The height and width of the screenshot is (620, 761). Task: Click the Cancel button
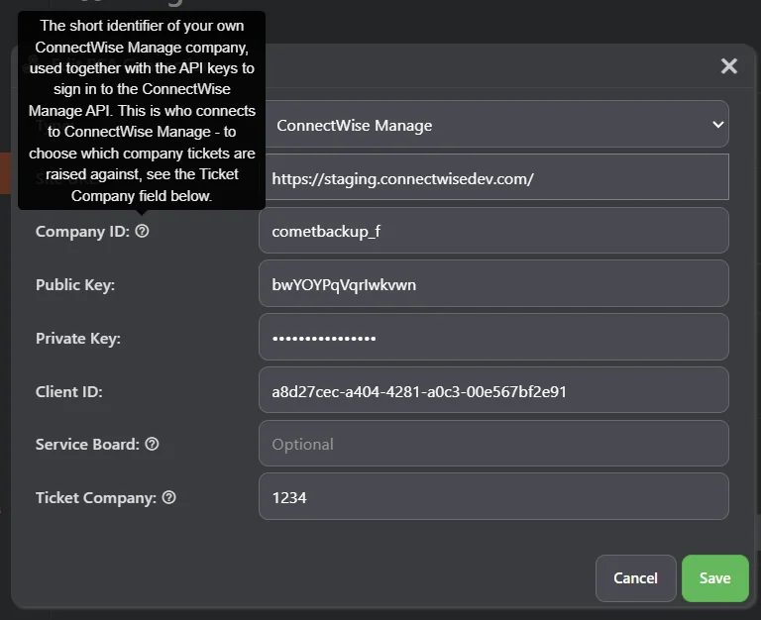[x=636, y=578]
